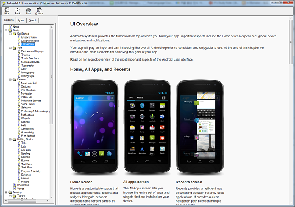This screenshot has height=207, width=295.
Task: Open the Downloads topic
Action: tap(23, 185)
